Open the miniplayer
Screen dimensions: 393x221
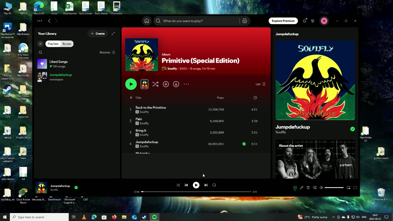348,188
